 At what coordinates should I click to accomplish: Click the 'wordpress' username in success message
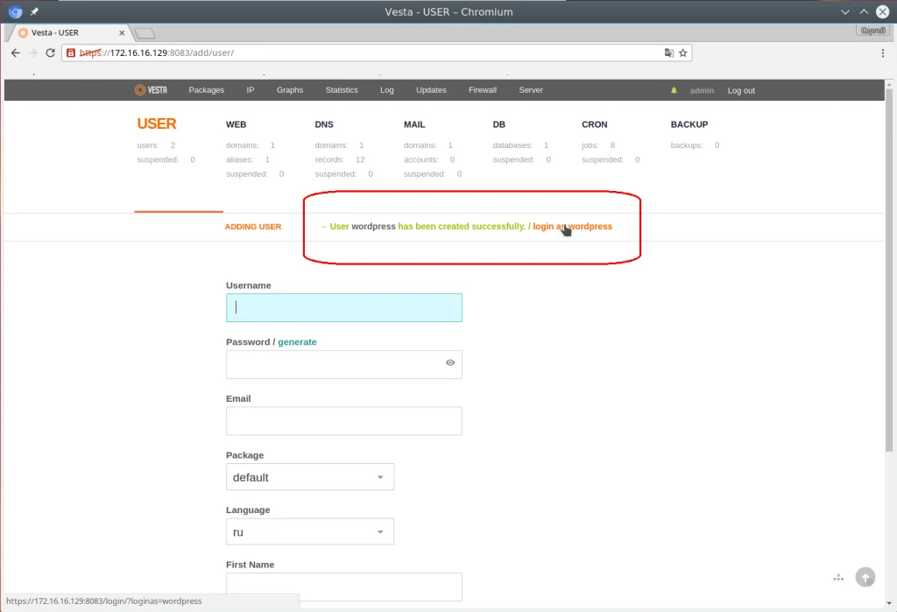(373, 227)
